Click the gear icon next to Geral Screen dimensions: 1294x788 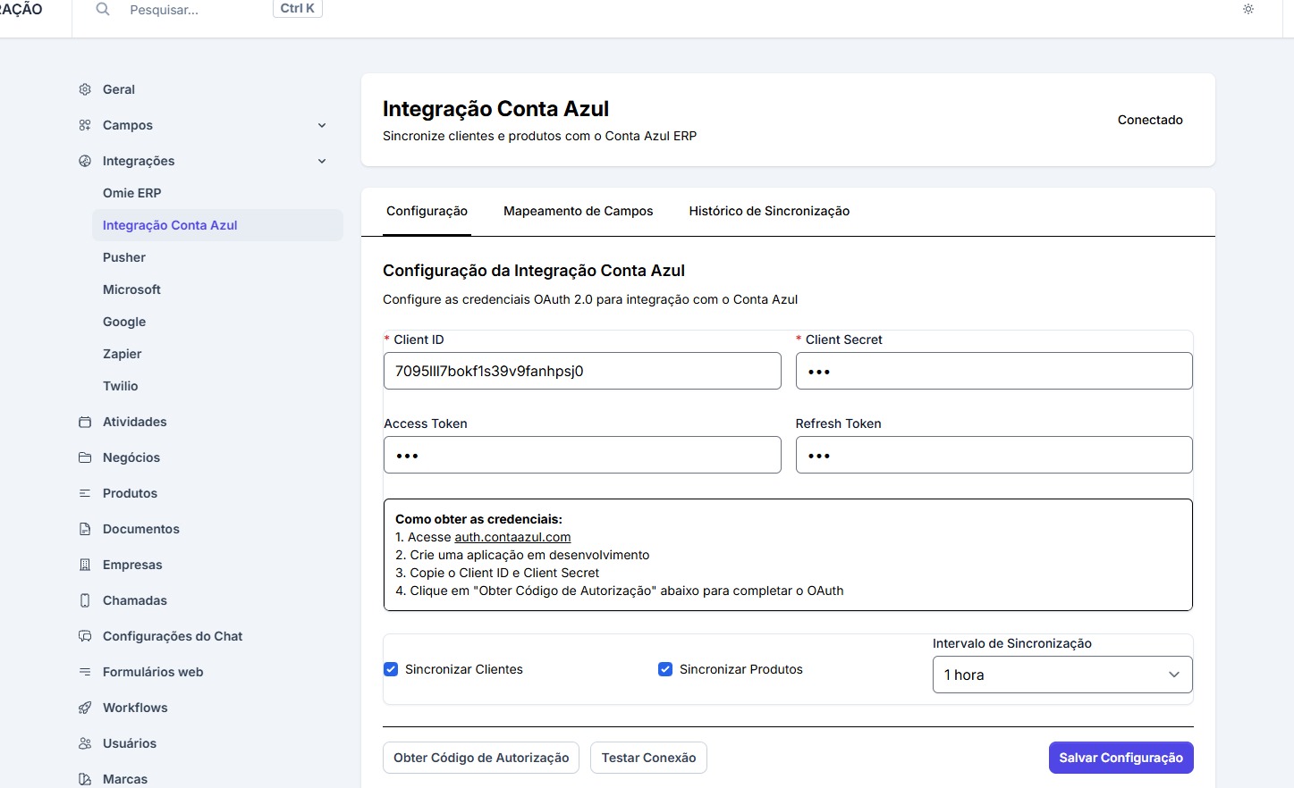85,89
